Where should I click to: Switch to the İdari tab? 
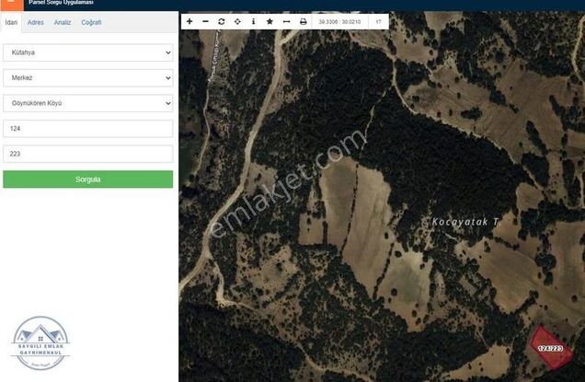point(11,21)
